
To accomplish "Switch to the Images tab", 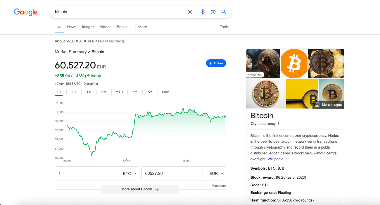I will tap(88, 27).
